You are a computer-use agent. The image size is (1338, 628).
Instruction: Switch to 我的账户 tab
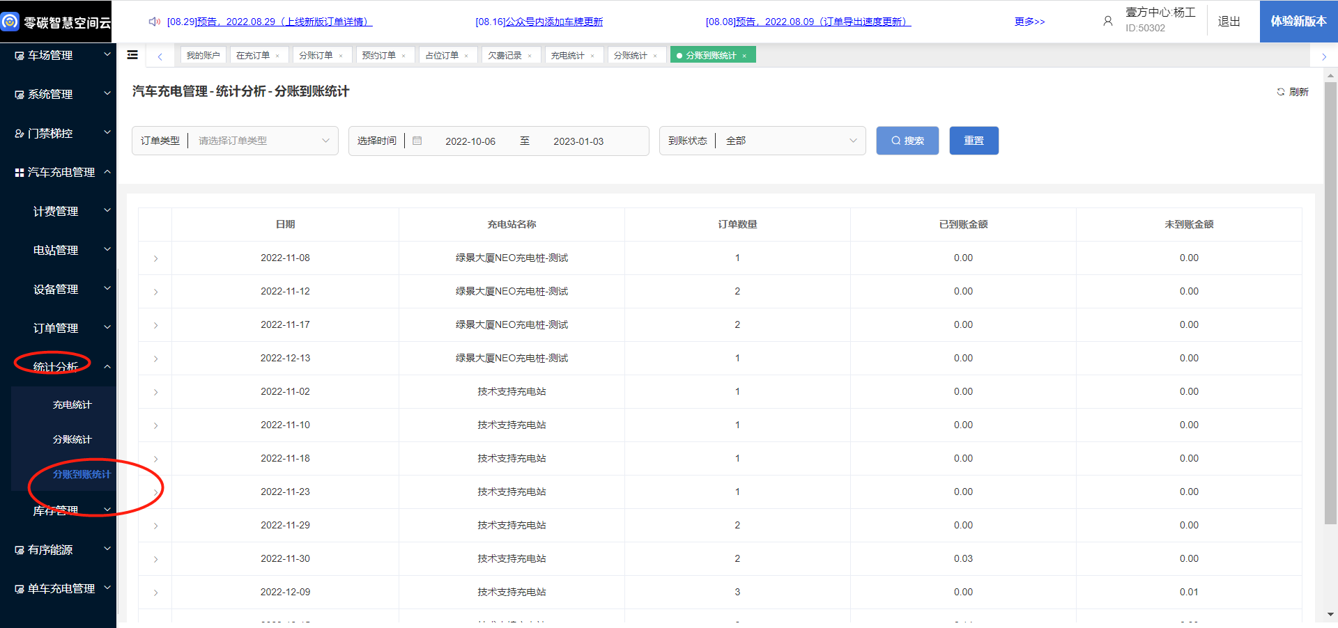coord(203,55)
